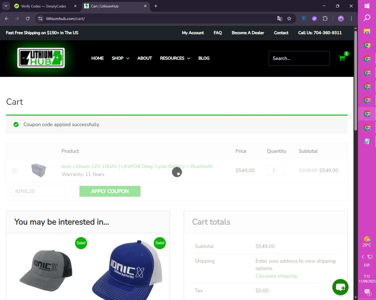Click the APPLY COUPON button
Image resolution: width=376 pixels, height=300 pixels.
(110, 191)
